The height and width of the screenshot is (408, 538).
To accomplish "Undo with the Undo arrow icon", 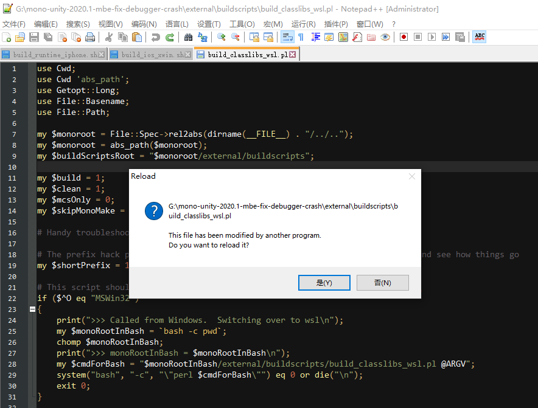I will (155, 36).
